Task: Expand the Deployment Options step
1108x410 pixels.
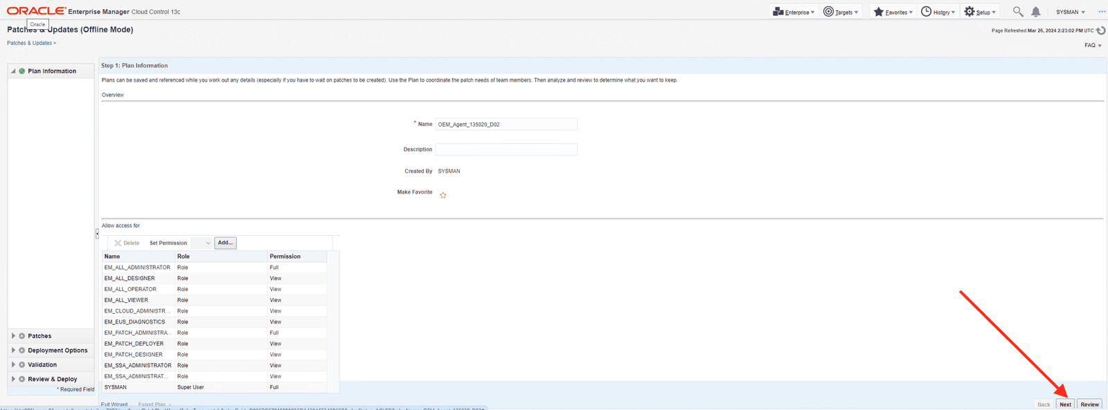Action: click(13, 351)
